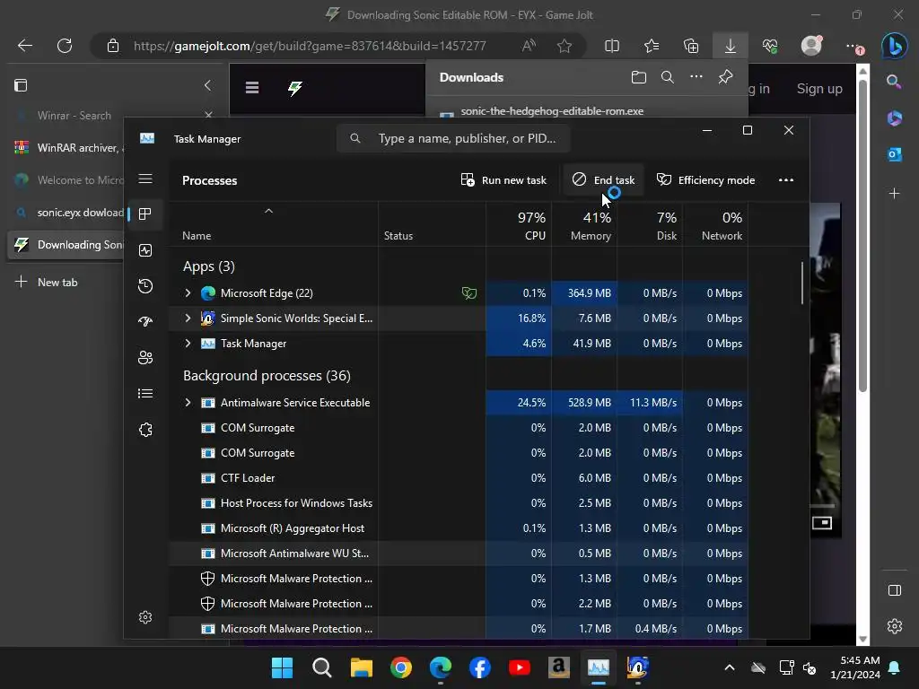Open sonic-the-hedgehog-editable-rom.exe download entry
The image size is (919, 689).
click(552, 110)
